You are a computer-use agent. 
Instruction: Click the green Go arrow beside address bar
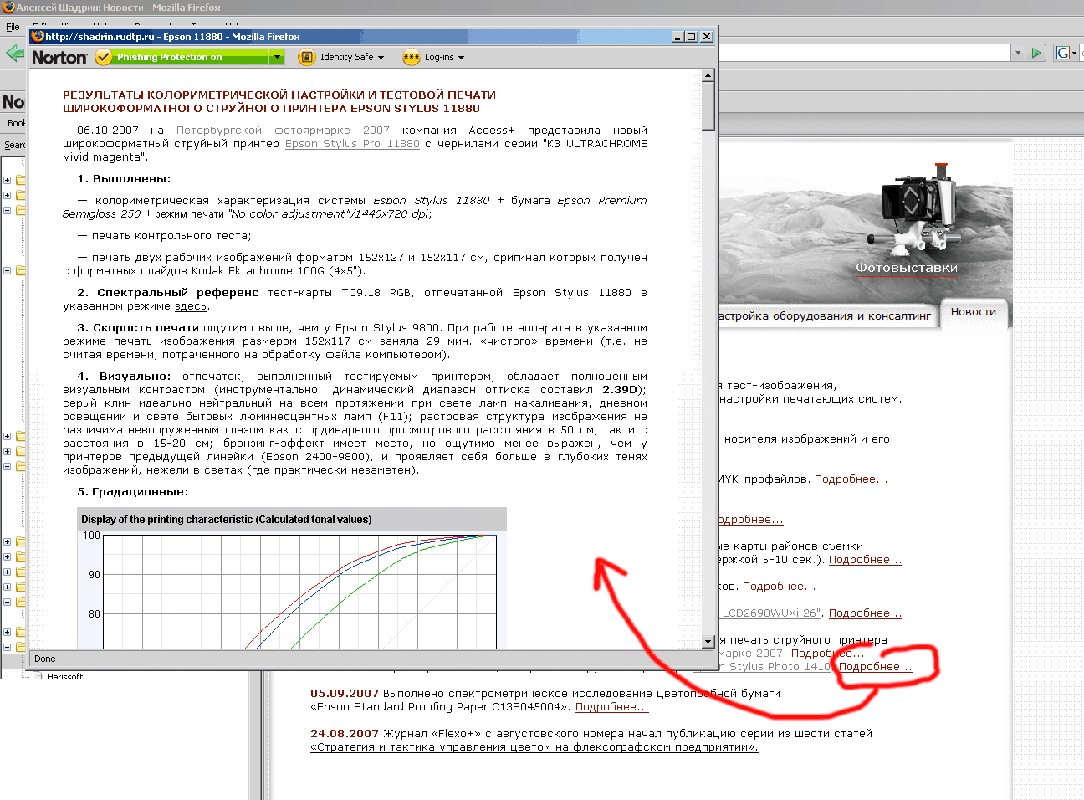coord(1036,53)
